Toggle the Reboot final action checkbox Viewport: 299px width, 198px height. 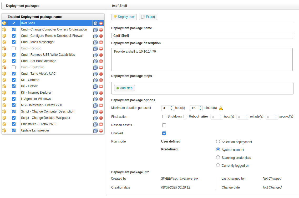(x=185, y=116)
